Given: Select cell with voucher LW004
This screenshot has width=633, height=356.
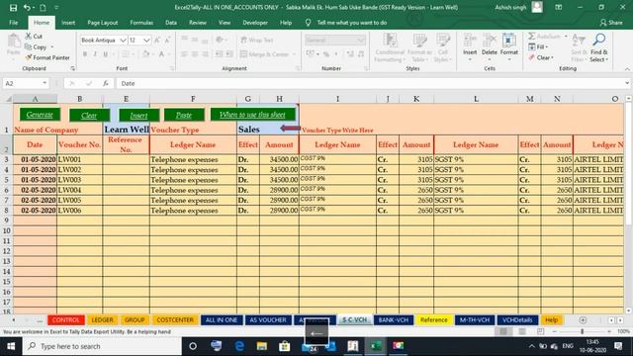Looking at the screenshot, I should [79, 190].
